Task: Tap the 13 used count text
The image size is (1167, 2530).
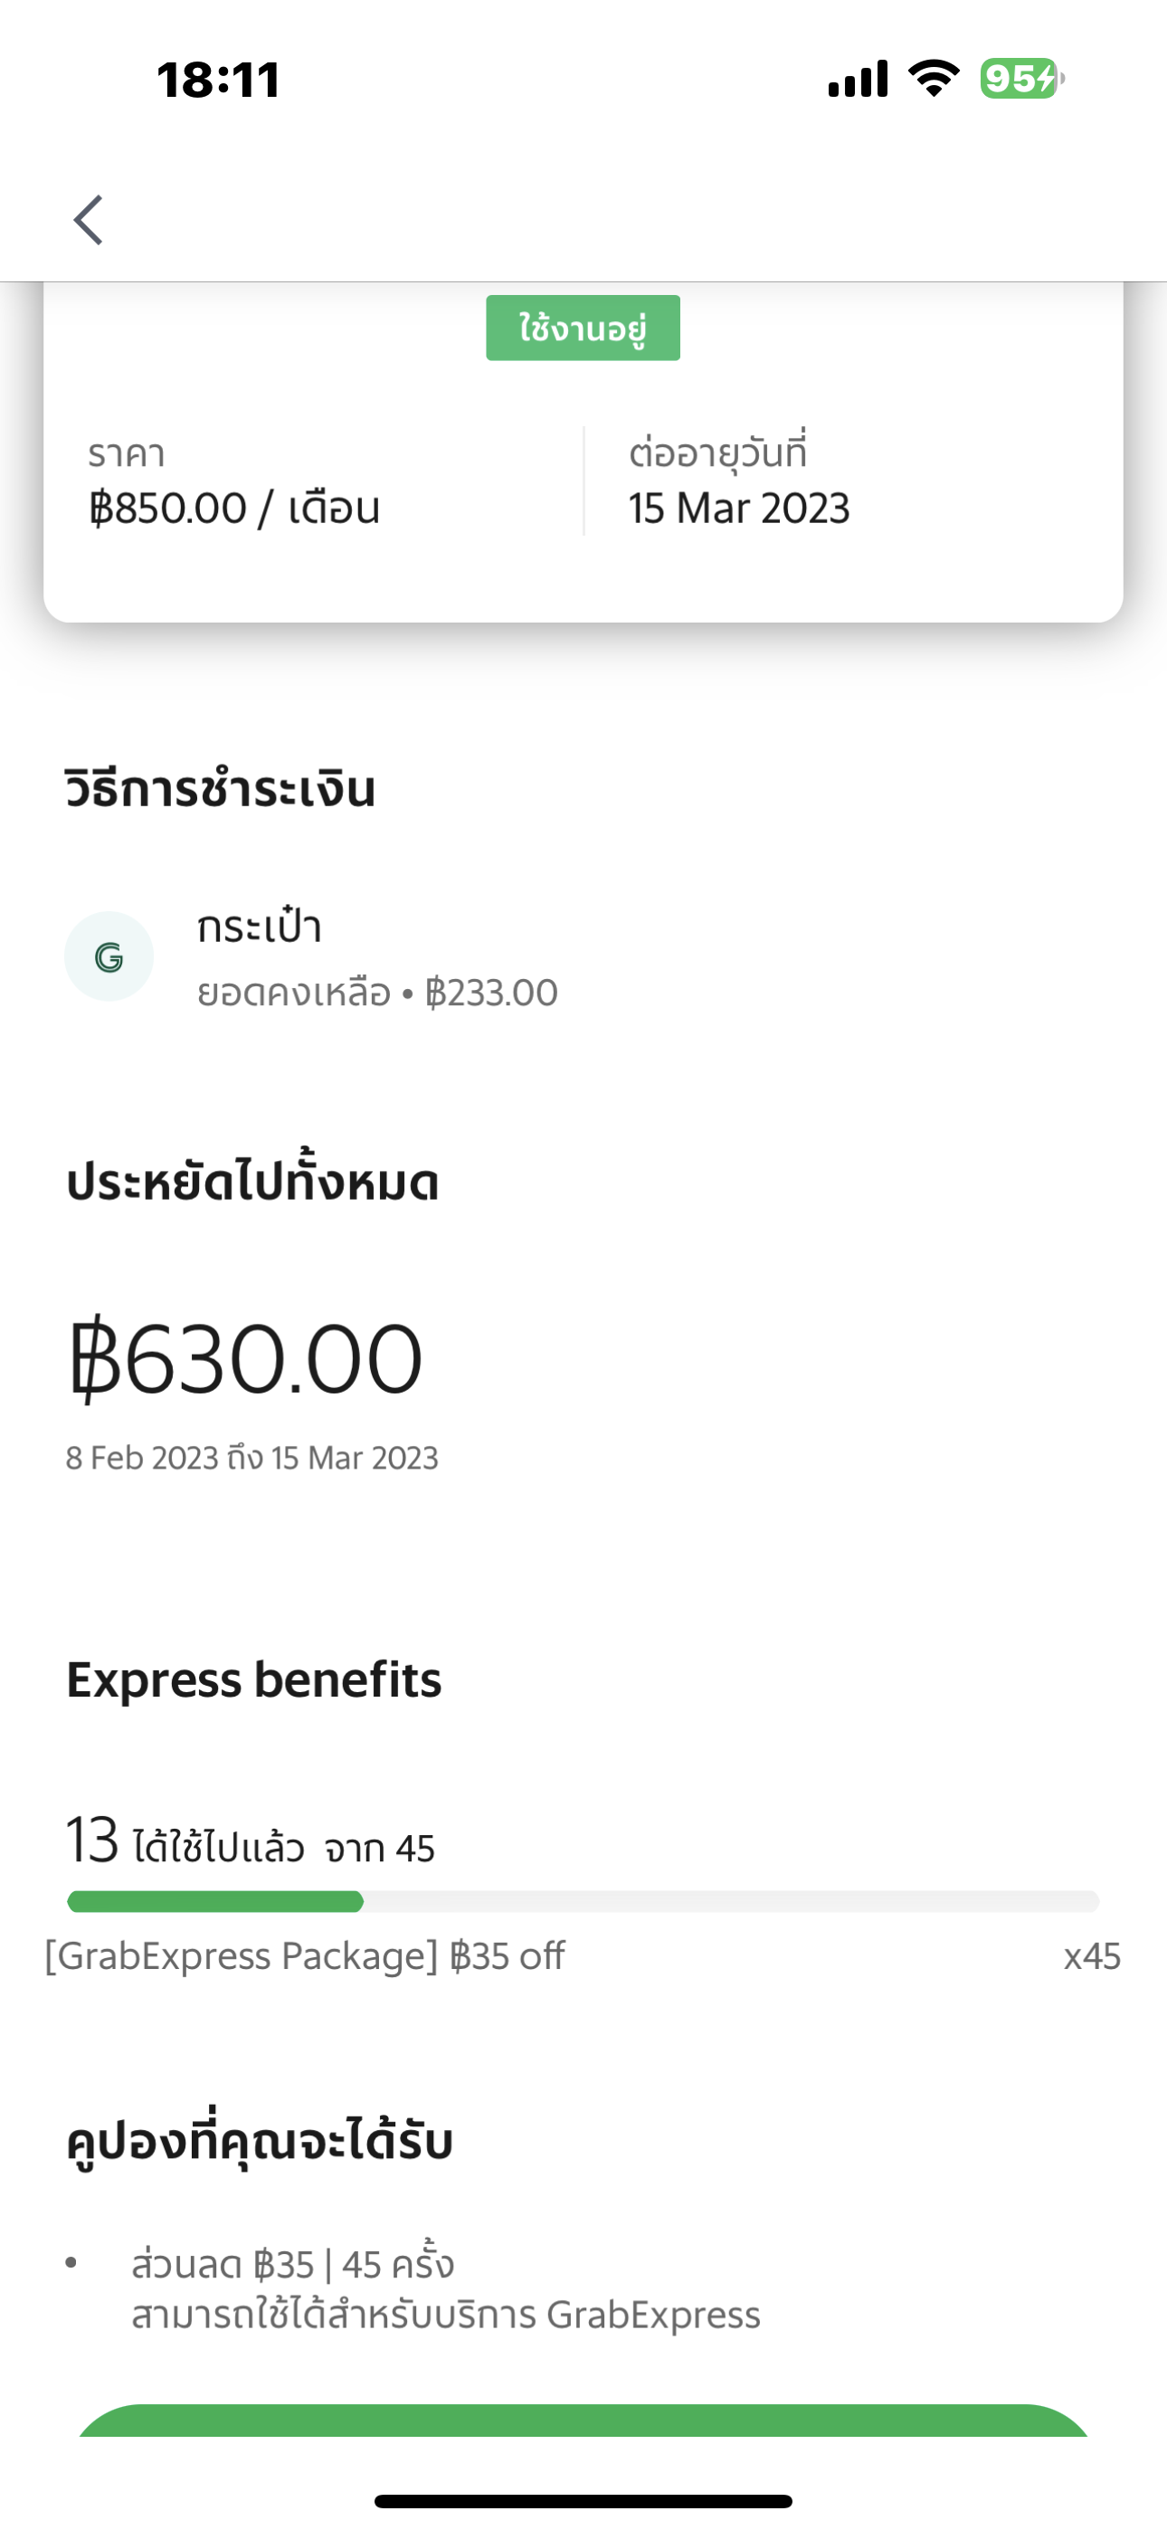Action: click(92, 1840)
